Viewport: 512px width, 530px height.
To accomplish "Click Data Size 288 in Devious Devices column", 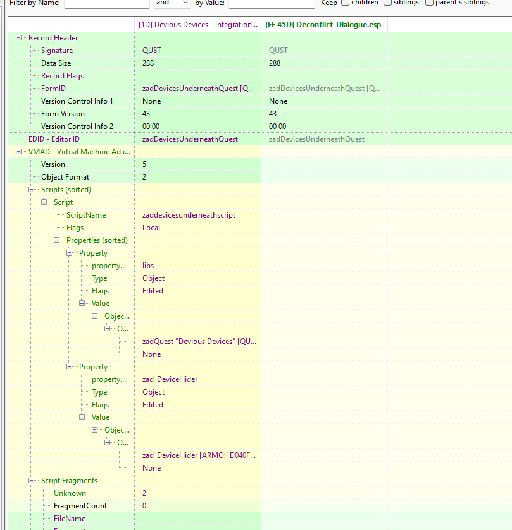I will 148,63.
